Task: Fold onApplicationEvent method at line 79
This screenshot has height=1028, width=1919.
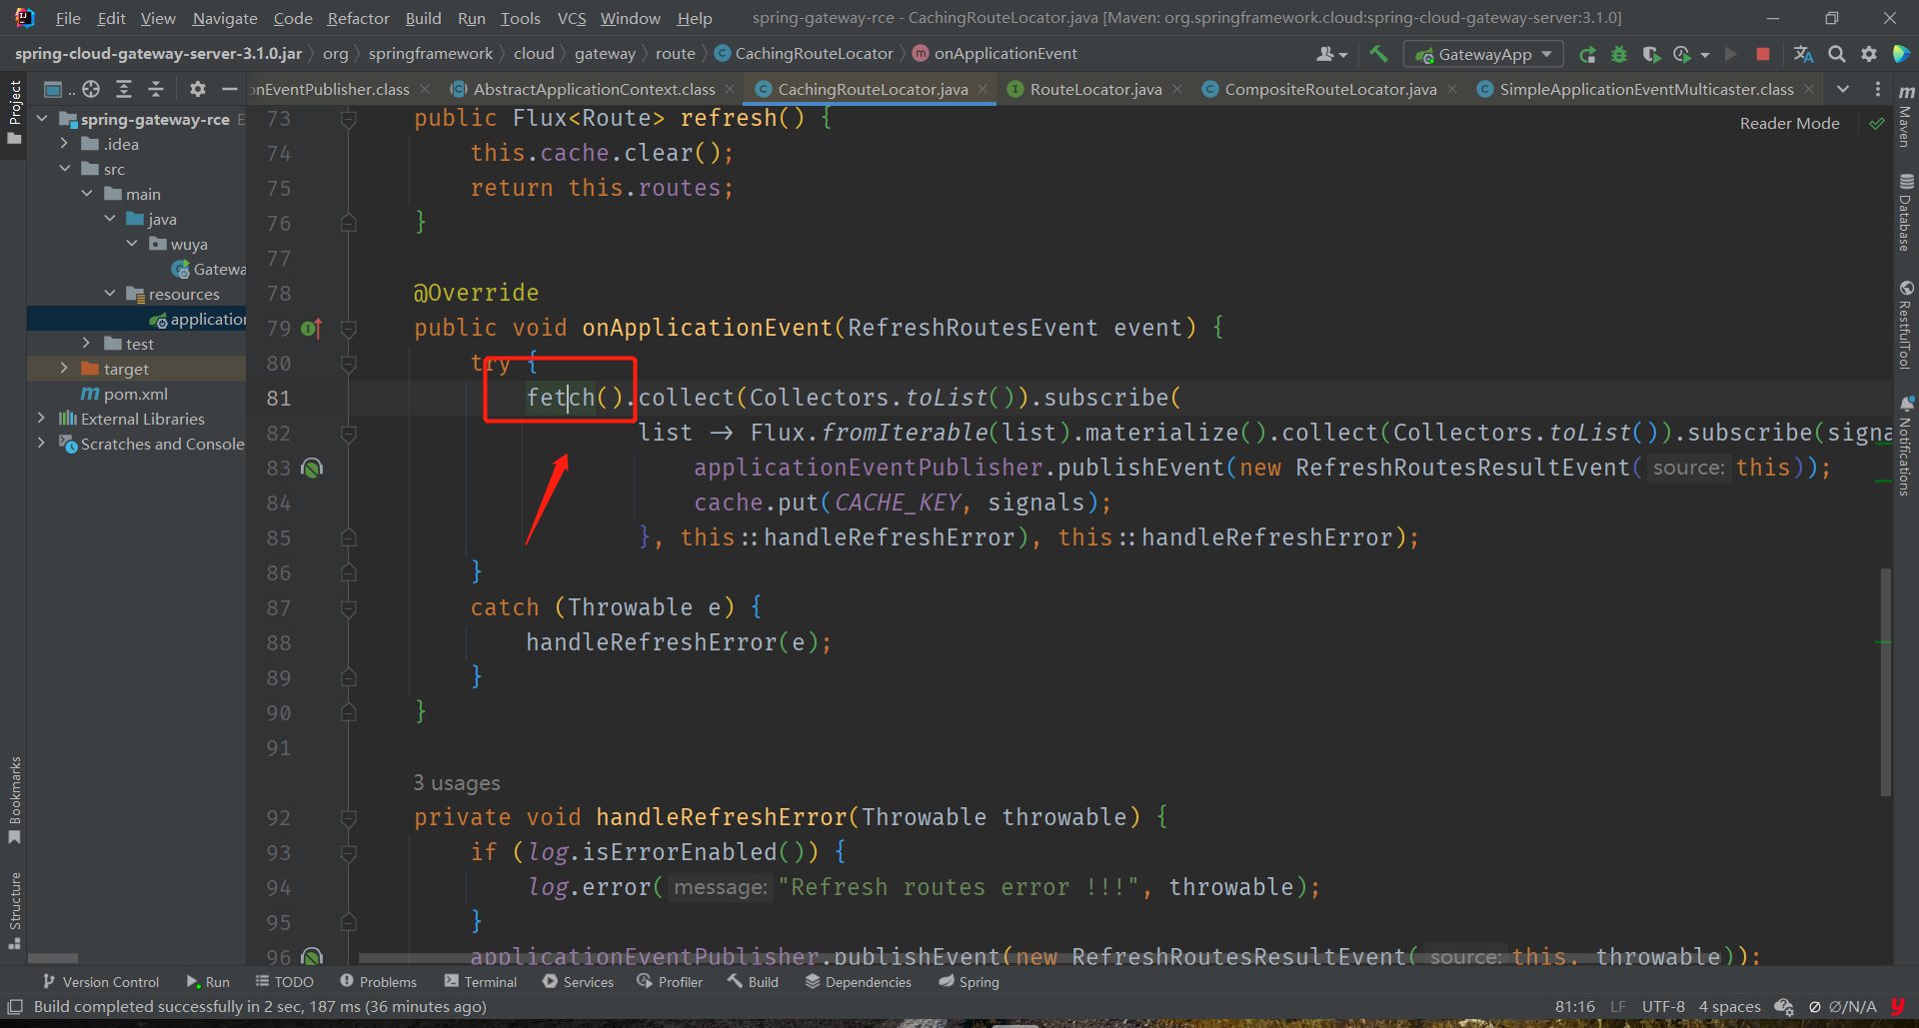Action: point(348,329)
